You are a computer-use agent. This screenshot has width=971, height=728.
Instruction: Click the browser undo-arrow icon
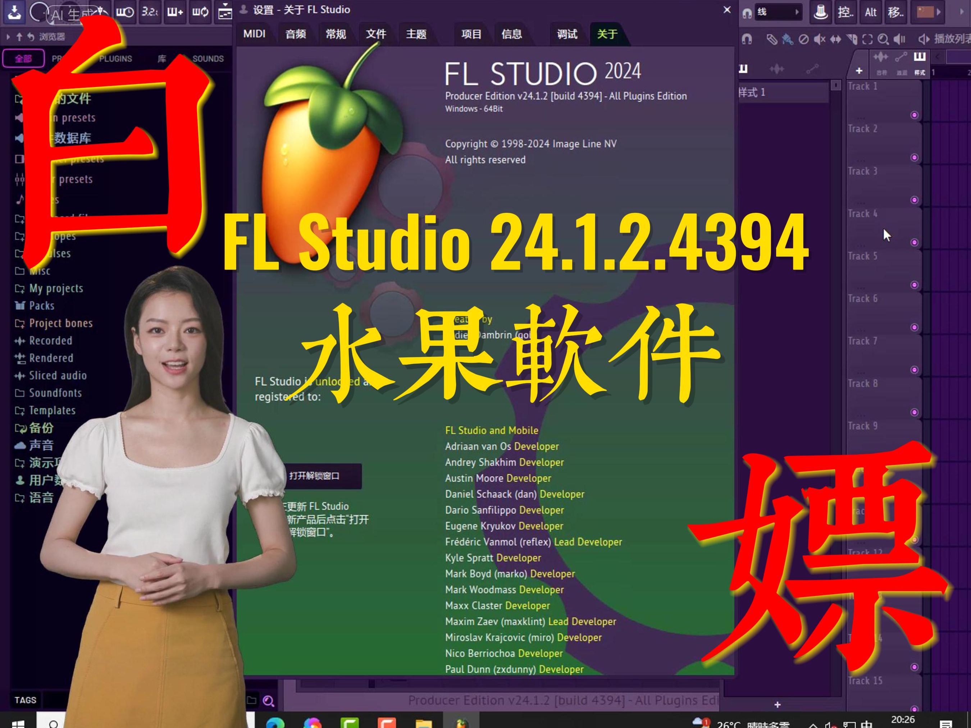31,37
